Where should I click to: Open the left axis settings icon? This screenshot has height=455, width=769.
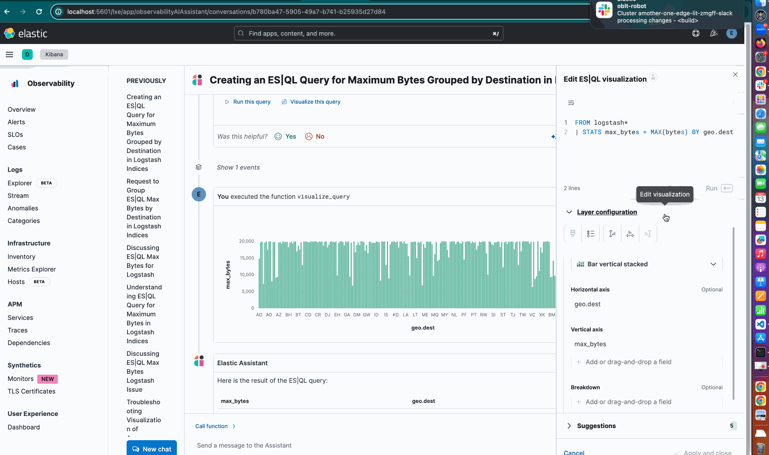click(612, 233)
